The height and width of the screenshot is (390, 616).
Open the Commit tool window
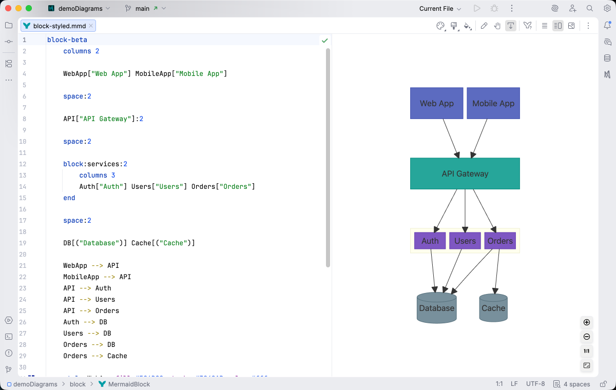pyautogui.click(x=9, y=42)
